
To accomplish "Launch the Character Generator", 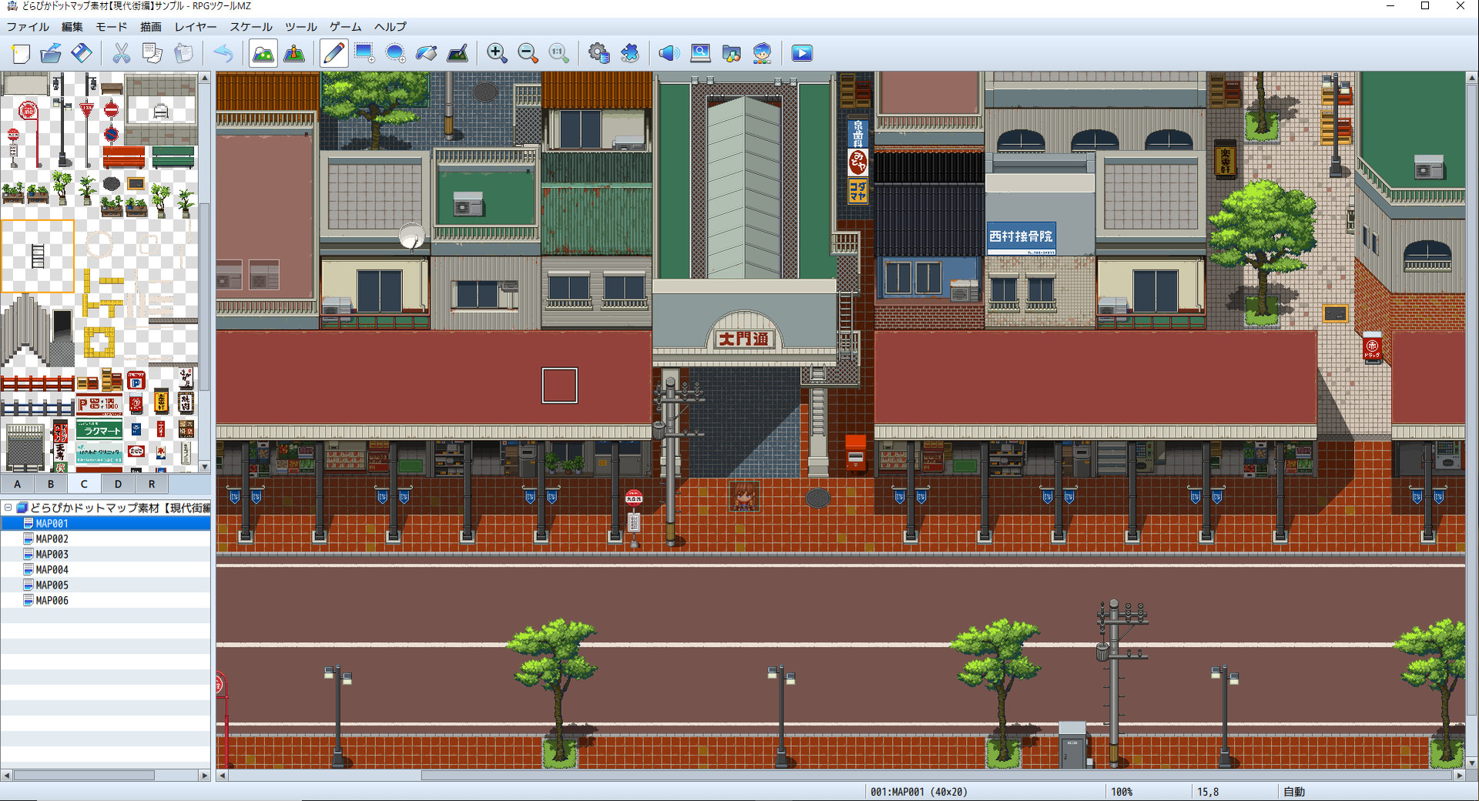I will (x=761, y=53).
